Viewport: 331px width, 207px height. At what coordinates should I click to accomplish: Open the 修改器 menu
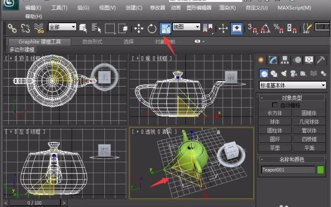click(x=157, y=8)
